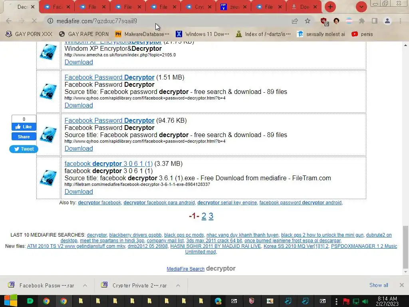Open the MalwareDatabase bookmark
Viewport: 409px width, 307px height.
[x=142, y=34]
